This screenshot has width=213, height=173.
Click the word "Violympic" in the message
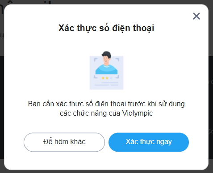(138, 113)
